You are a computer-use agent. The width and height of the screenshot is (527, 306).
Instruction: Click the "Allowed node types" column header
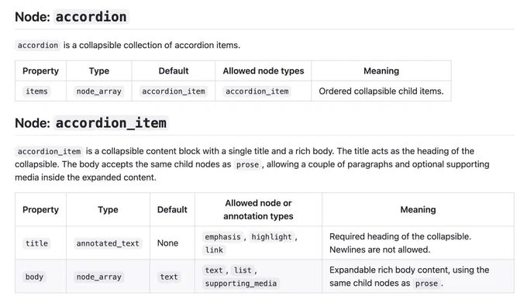tap(263, 70)
